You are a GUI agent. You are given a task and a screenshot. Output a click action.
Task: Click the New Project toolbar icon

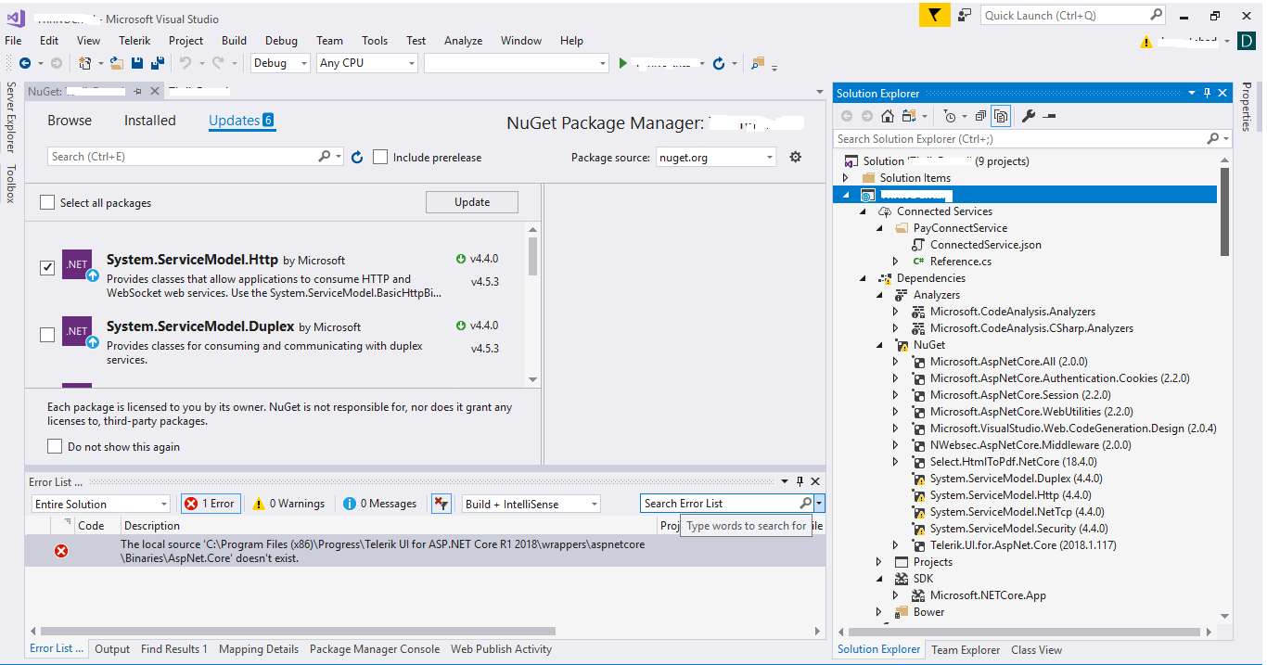tap(84, 63)
